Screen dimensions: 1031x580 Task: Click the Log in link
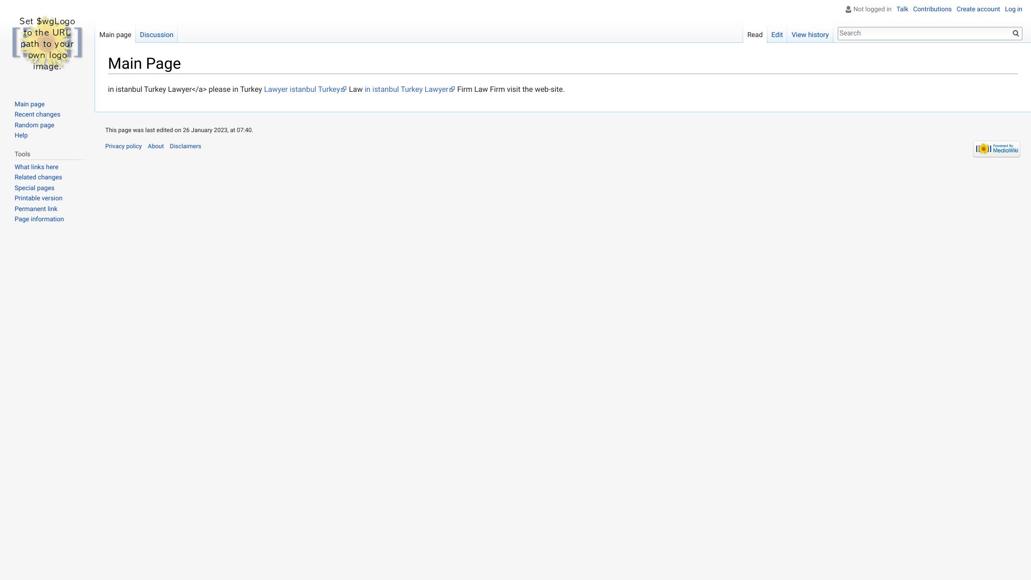pyautogui.click(x=1013, y=9)
